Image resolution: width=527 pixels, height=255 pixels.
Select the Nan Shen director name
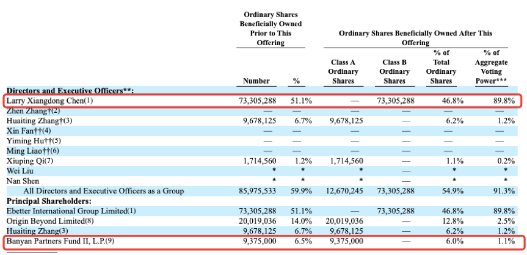24,181
